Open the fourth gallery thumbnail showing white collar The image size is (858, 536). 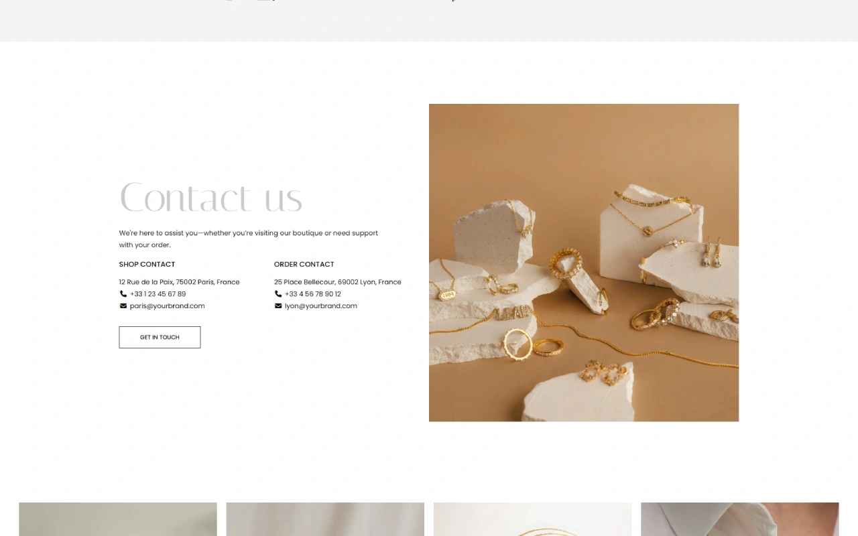tap(740, 519)
